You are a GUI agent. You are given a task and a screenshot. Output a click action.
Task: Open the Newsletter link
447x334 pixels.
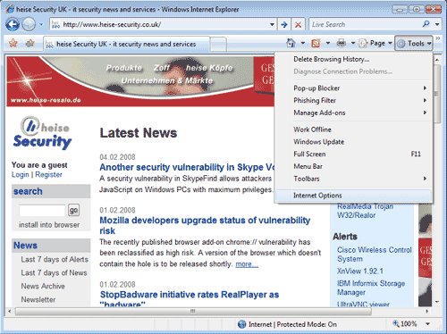(x=38, y=299)
